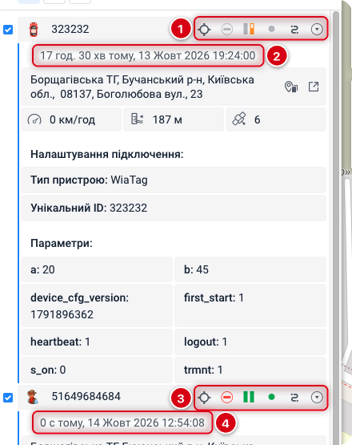Click the parameter a: 20 cell

pos(97,269)
